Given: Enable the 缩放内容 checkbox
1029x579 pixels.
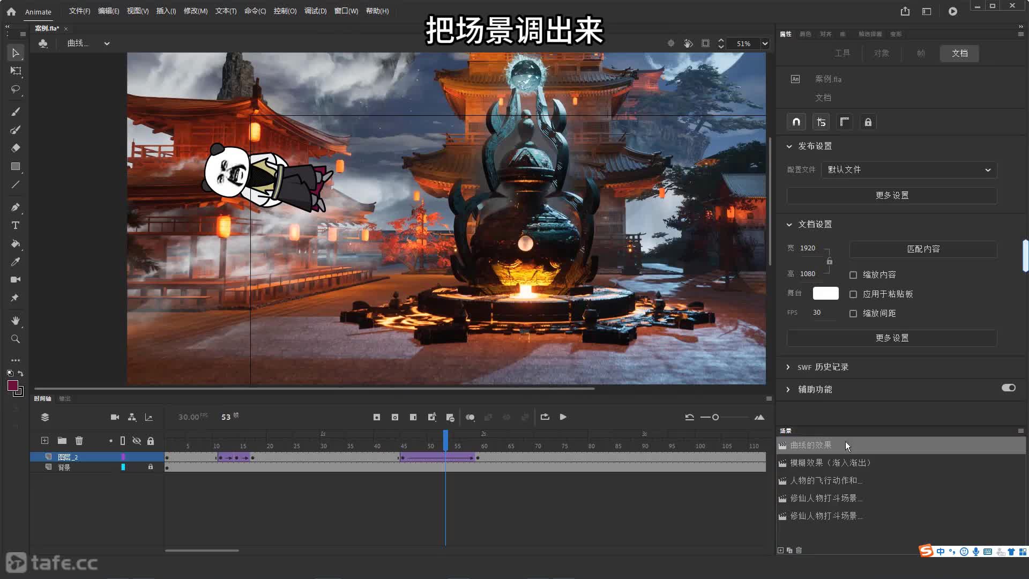Looking at the screenshot, I should tap(853, 275).
